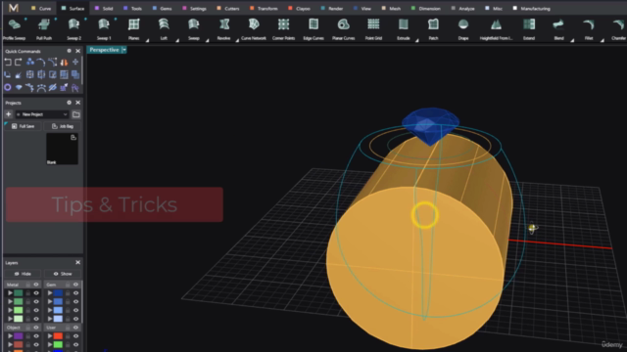Expand the Loft tool flyout arrow
Screen dimensions: 627x352
[x=177, y=40]
